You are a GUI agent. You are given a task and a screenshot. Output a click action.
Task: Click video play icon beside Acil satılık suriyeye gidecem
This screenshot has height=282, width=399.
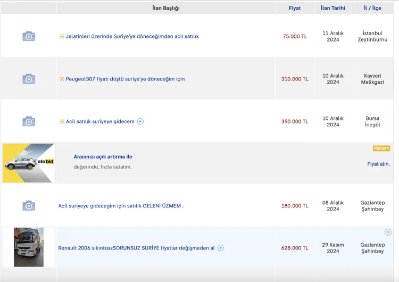pos(140,122)
